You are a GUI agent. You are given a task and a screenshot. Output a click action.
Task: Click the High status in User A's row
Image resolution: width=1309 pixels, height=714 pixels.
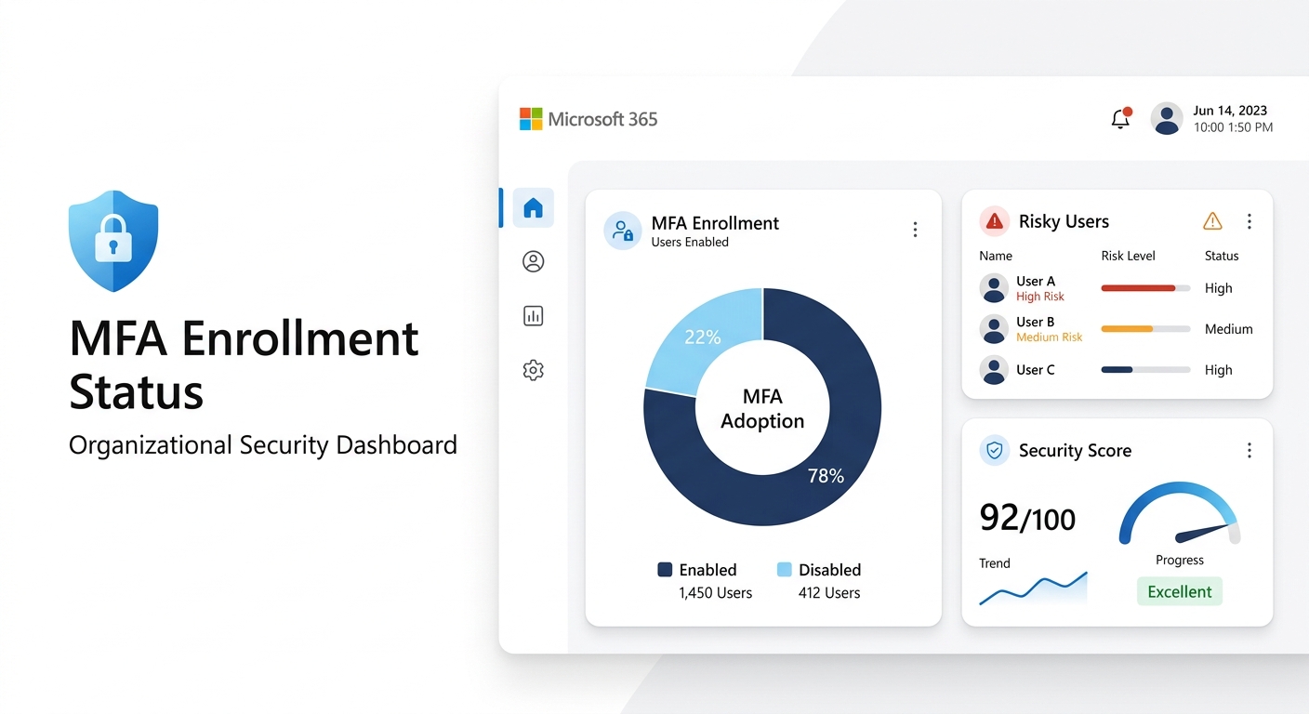coord(1219,288)
